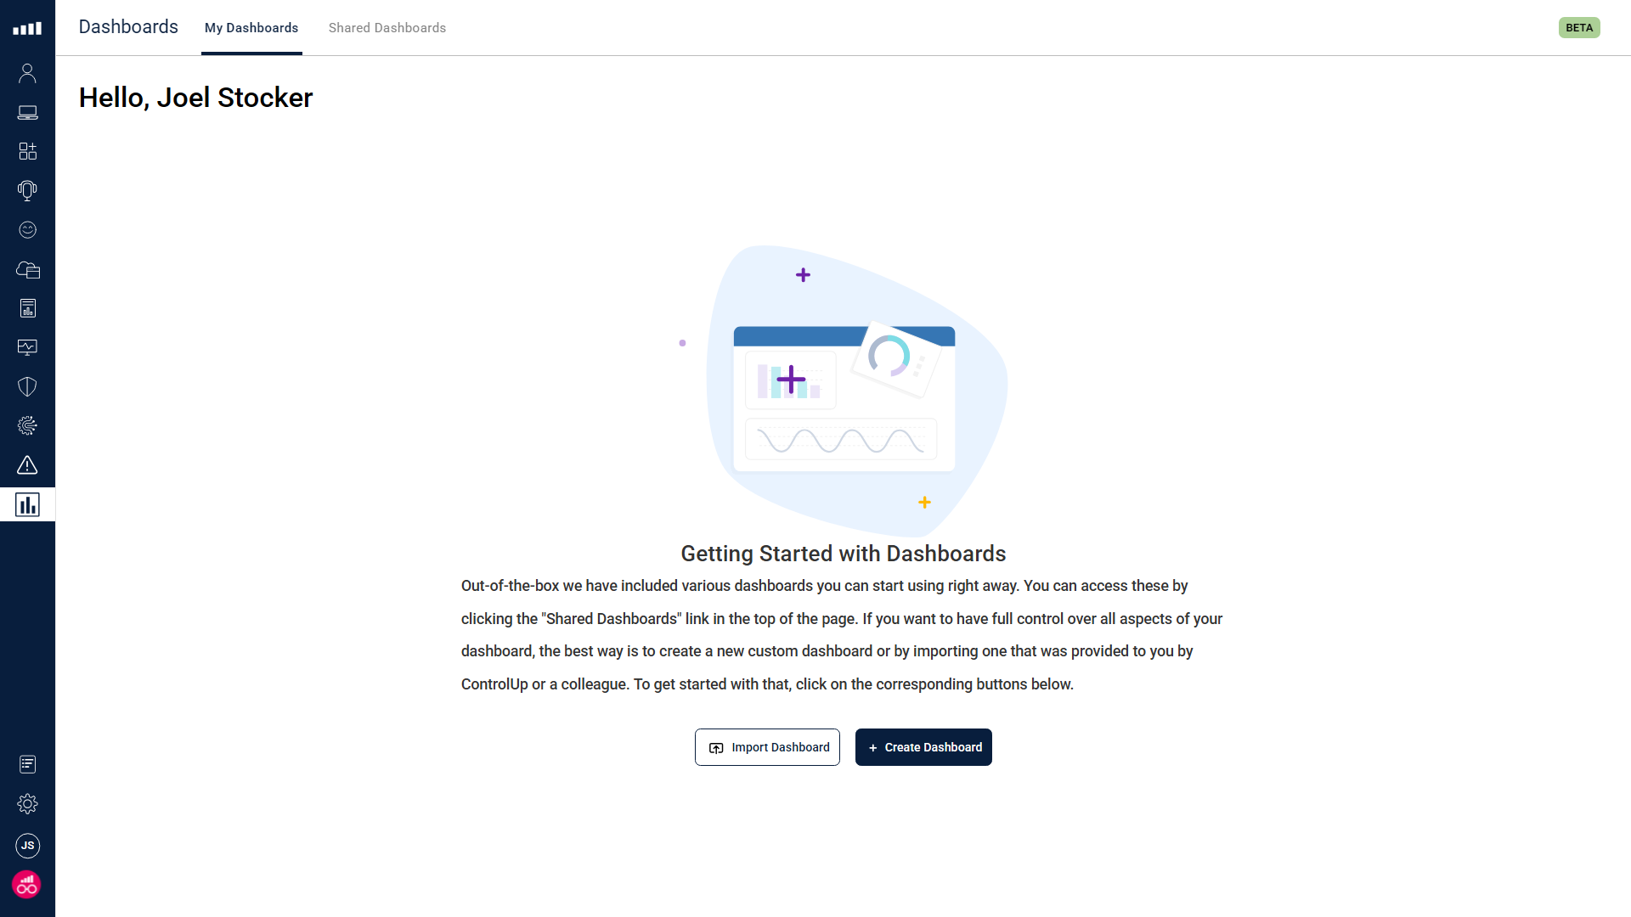Click the headset support sidebar icon
1631x917 pixels.
click(27, 190)
